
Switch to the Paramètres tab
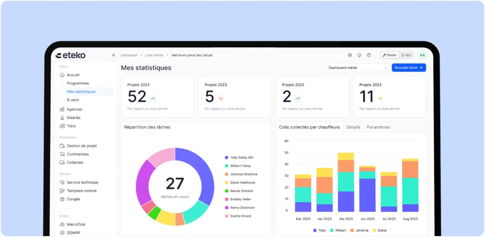378,127
